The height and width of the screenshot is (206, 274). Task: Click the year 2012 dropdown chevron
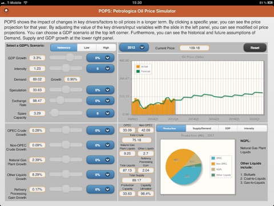tap(142, 47)
